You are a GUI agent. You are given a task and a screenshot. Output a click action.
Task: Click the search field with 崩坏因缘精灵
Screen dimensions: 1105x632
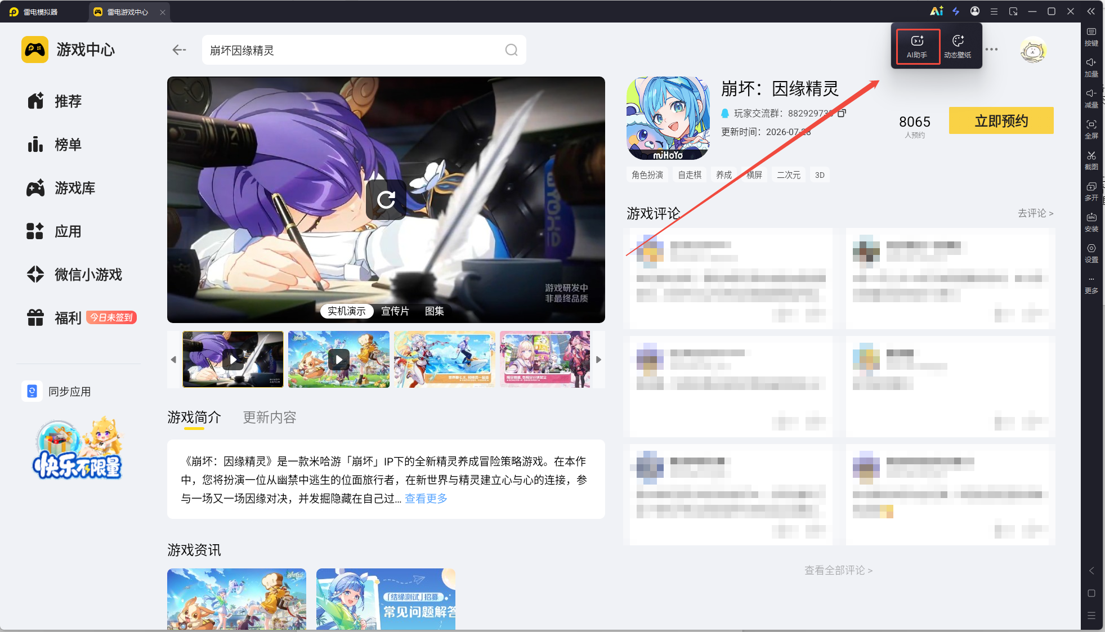point(364,50)
